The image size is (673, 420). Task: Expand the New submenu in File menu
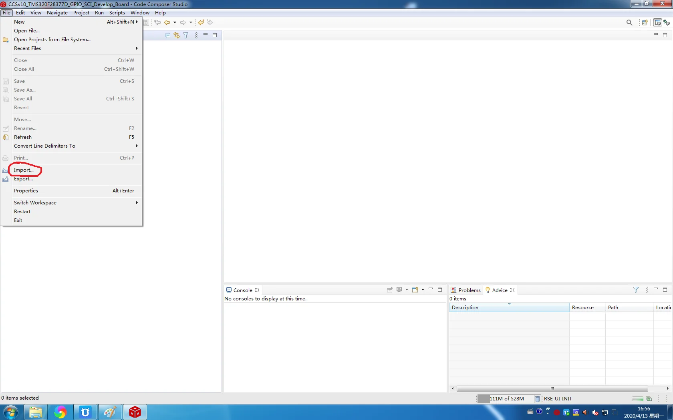pos(72,22)
